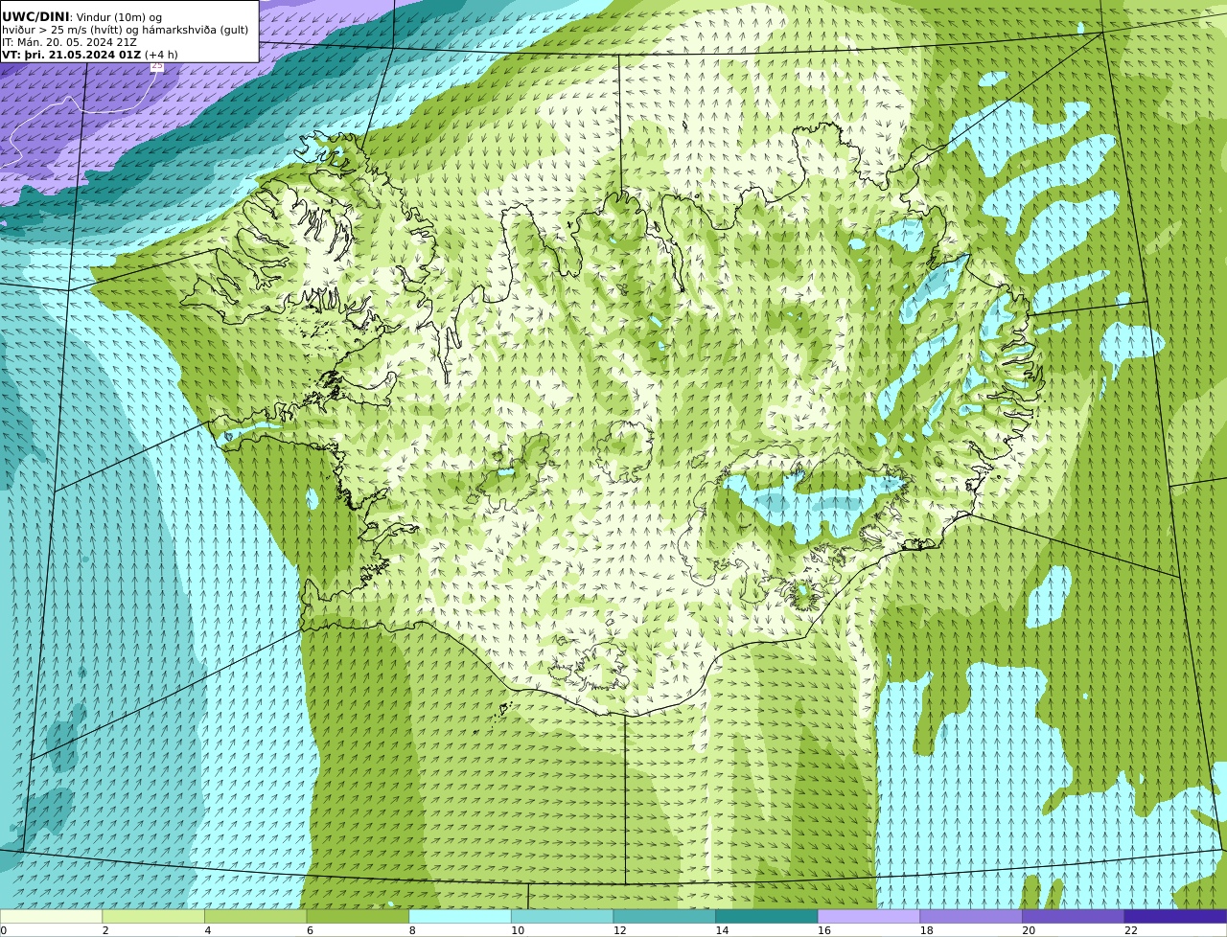The height and width of the screenshot is (937, 1227).
Task: Click the 12–14 m/s teal legend segment
Action: 664,916
